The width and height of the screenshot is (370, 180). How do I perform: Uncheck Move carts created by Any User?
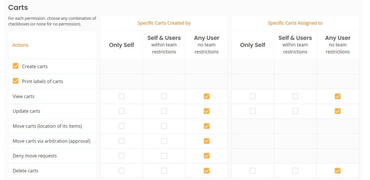click(206, 126)
